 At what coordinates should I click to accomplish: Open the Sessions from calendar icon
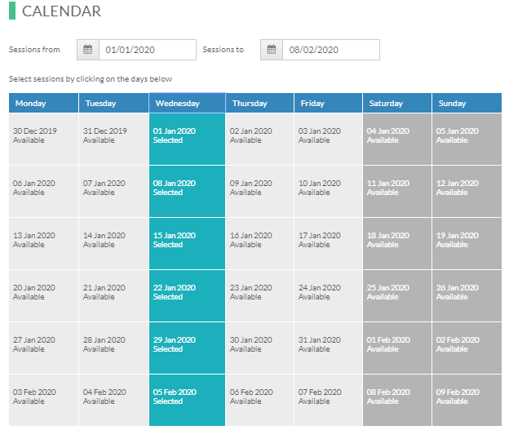tap(88, 50)
